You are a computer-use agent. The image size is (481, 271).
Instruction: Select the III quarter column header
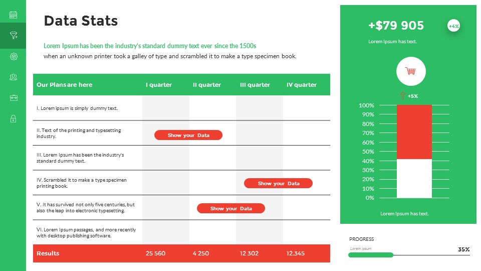coord(255,85)
